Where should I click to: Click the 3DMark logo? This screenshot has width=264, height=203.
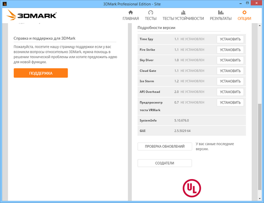[31, 15]
